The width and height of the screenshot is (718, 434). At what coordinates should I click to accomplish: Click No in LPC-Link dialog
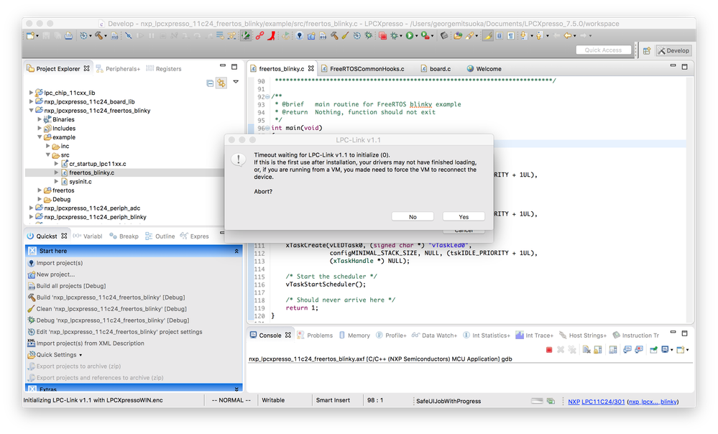(x=413, y=216)
